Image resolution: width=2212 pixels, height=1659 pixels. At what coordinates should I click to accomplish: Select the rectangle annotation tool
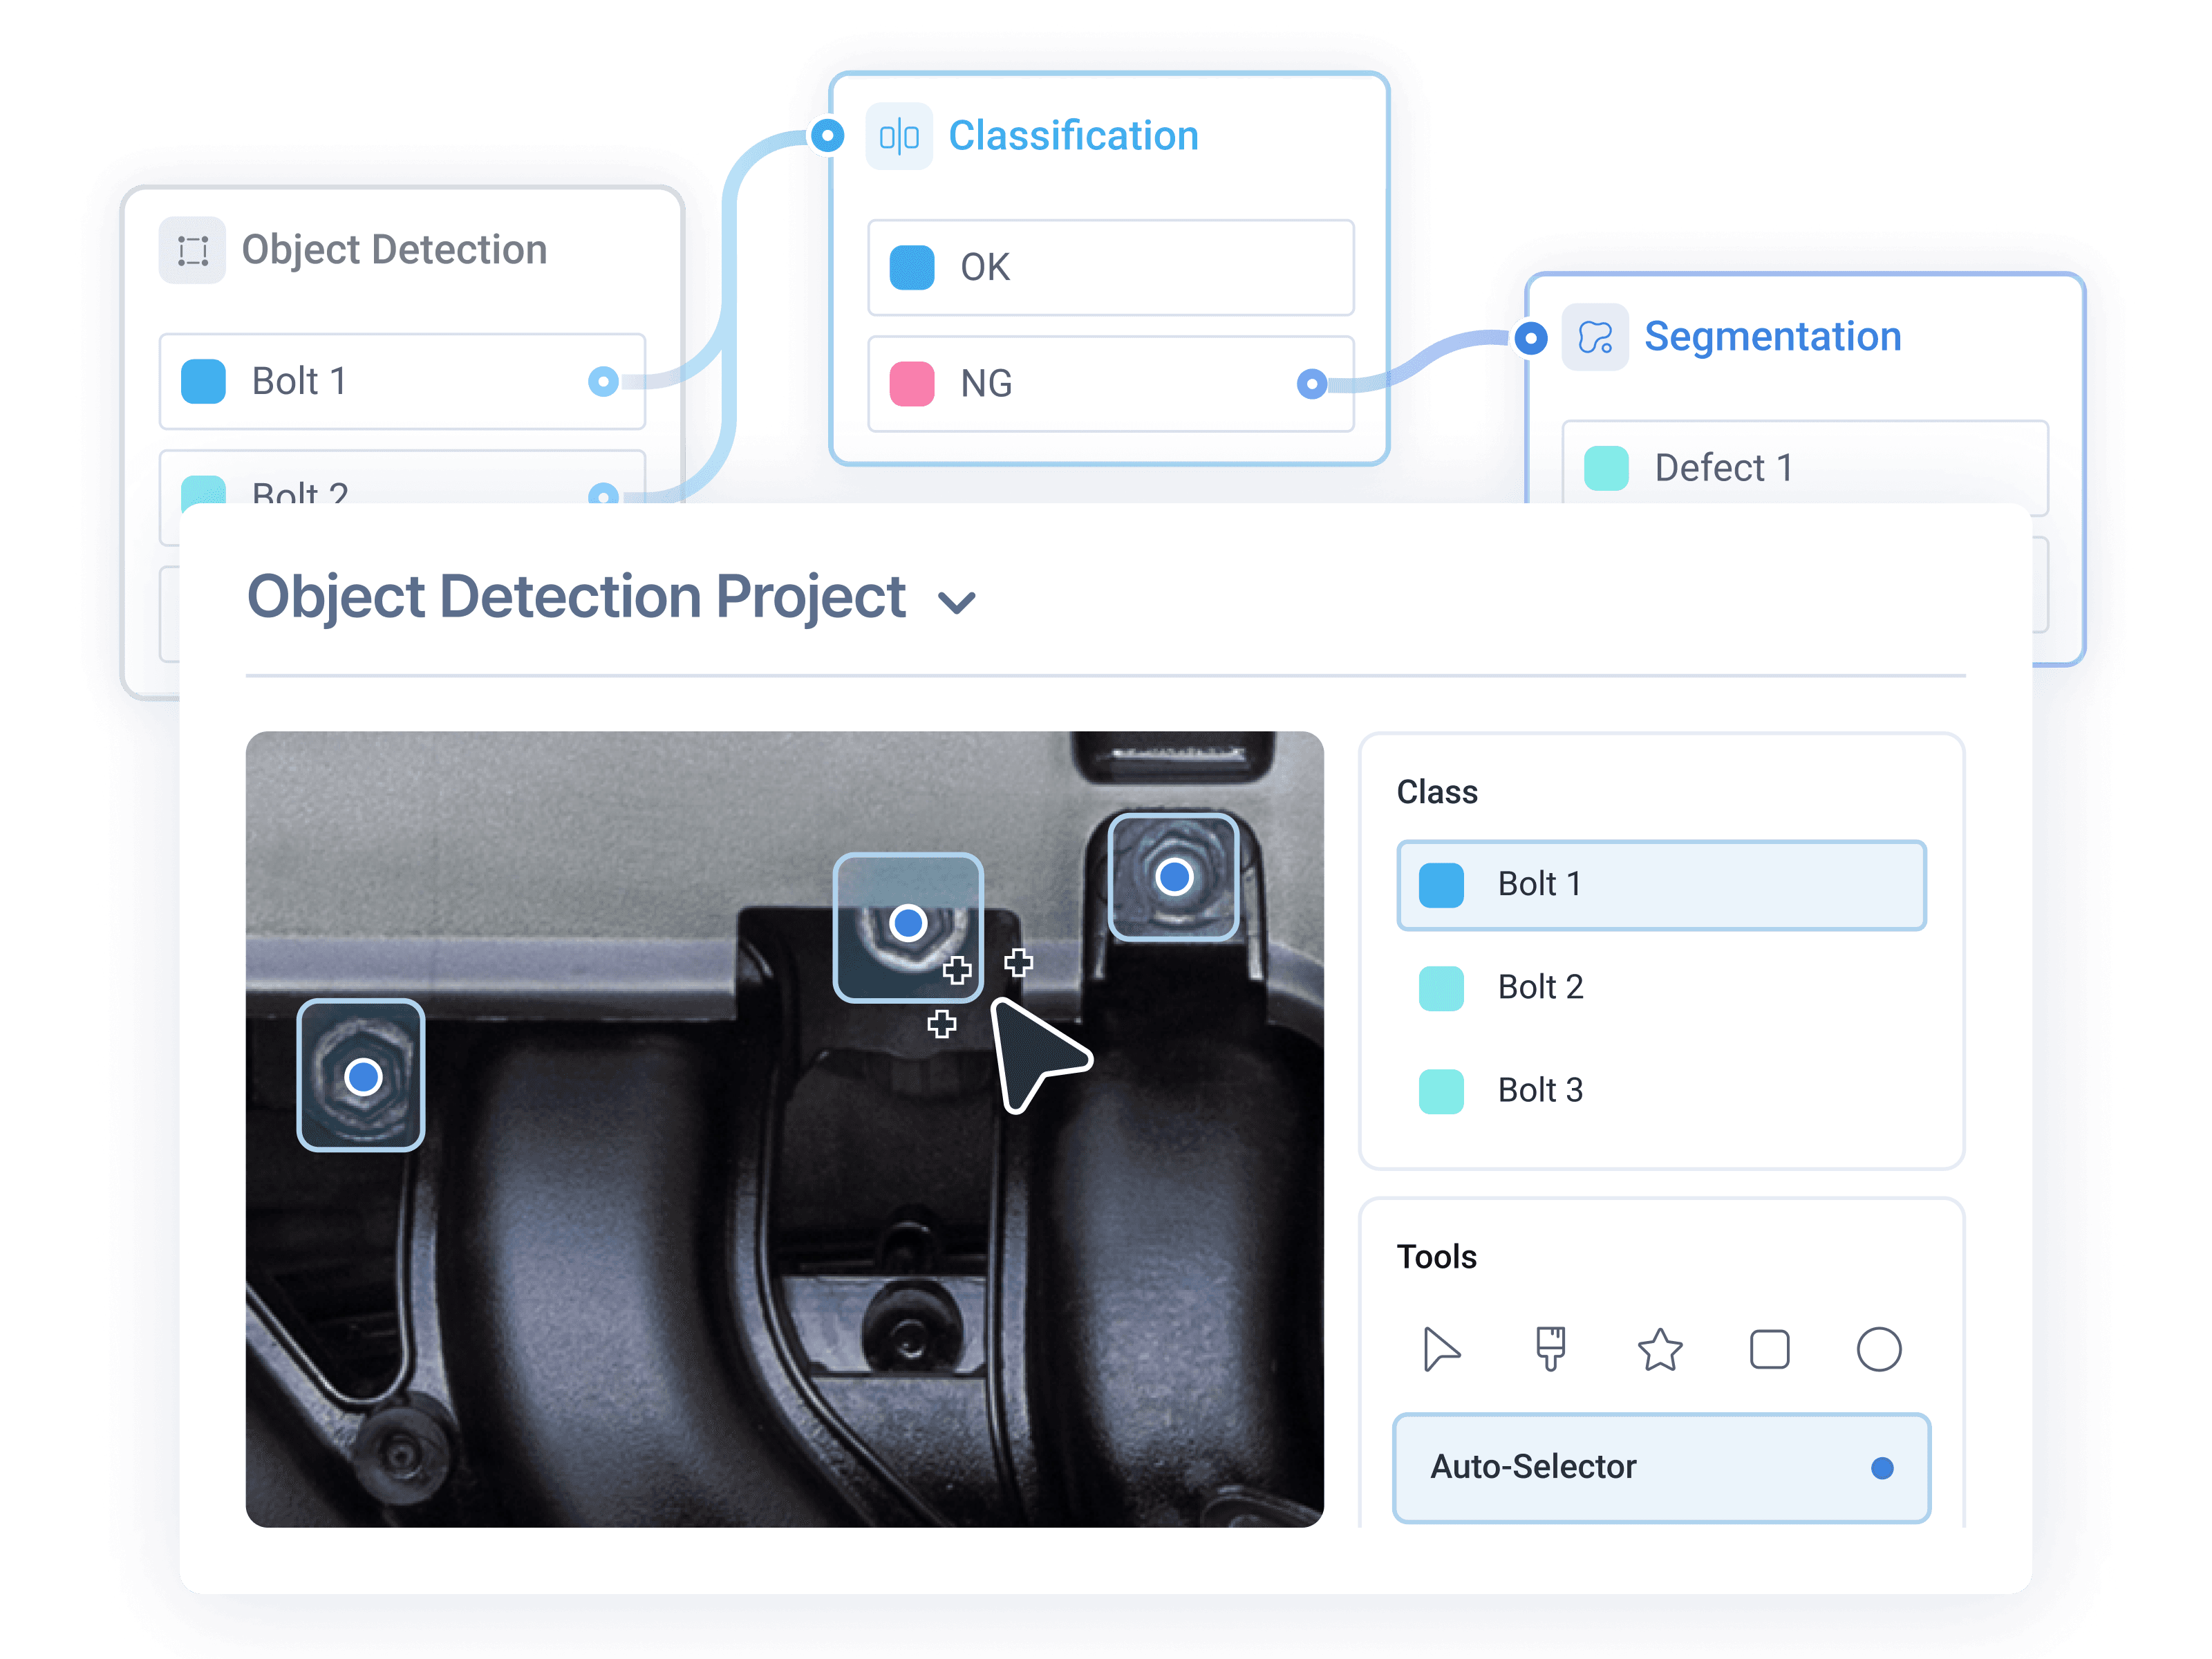(x=1770, y=1350)
